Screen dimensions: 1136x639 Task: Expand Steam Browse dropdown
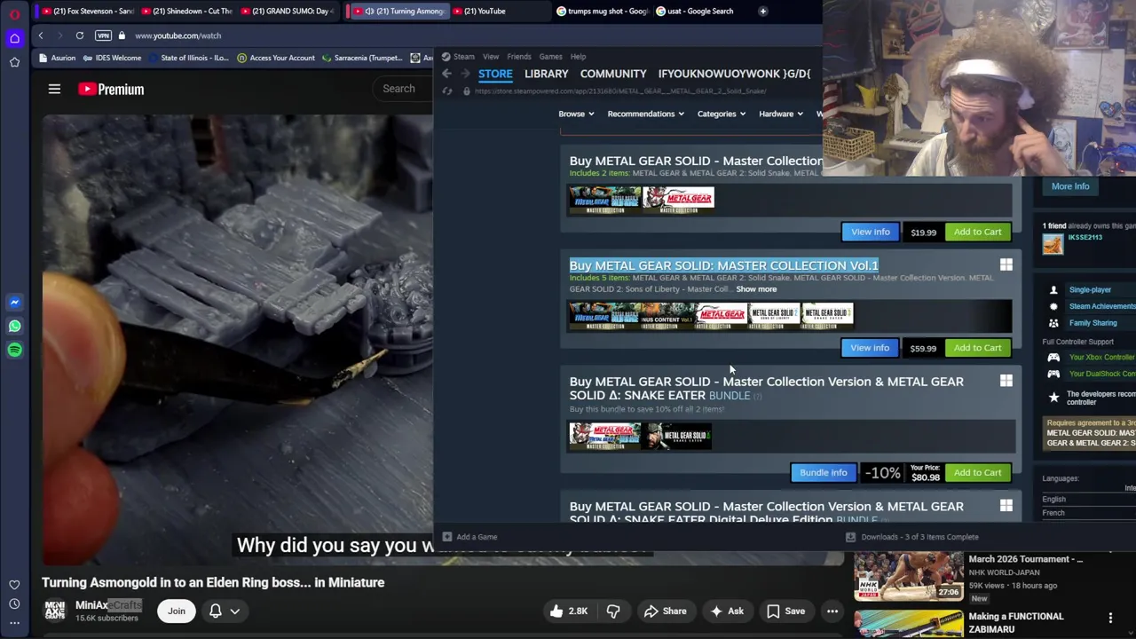pos(576,114)
